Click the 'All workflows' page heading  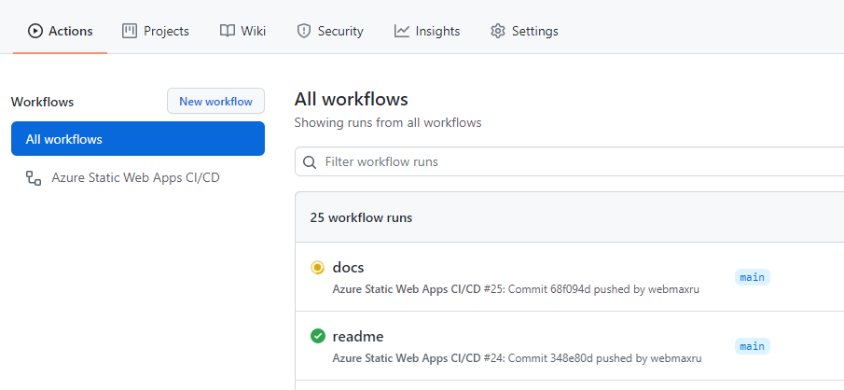pyautogui.click(x=351, y=99)
